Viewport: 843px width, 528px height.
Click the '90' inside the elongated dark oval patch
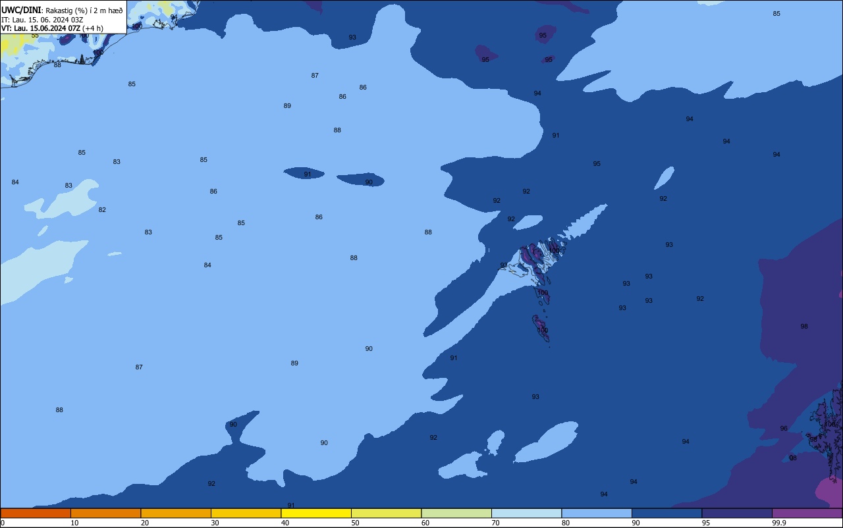click(x=369, y=182)
